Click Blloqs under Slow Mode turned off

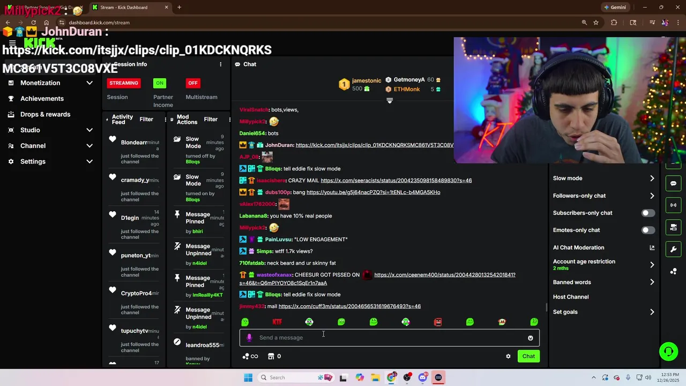click(x=193, y=162)
